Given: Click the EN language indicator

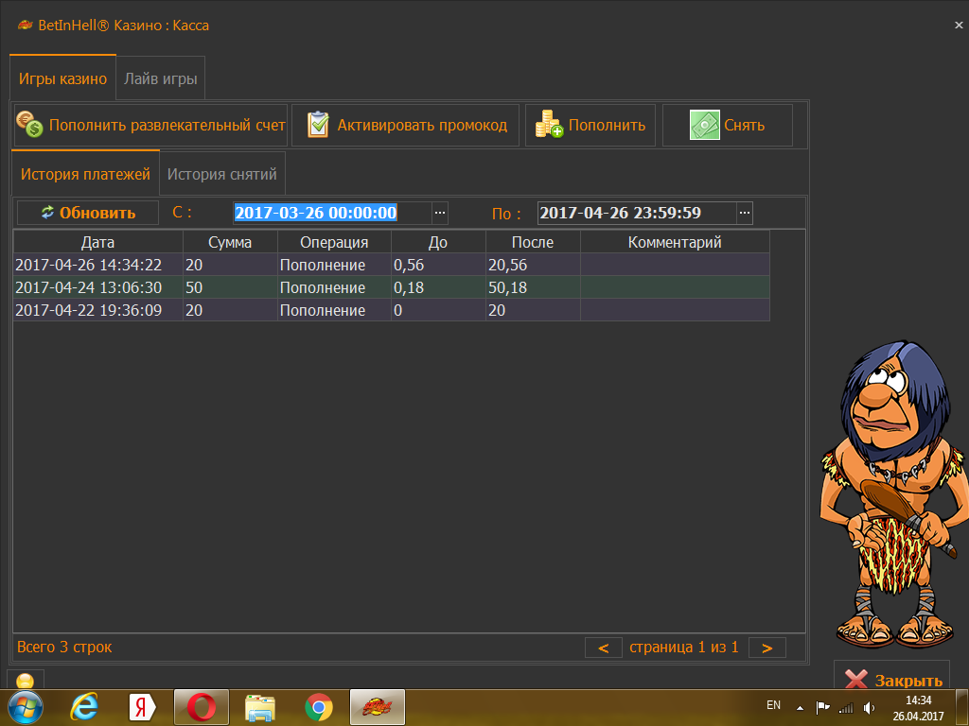Looking at the screenshot, I should (x=773, y=705).
